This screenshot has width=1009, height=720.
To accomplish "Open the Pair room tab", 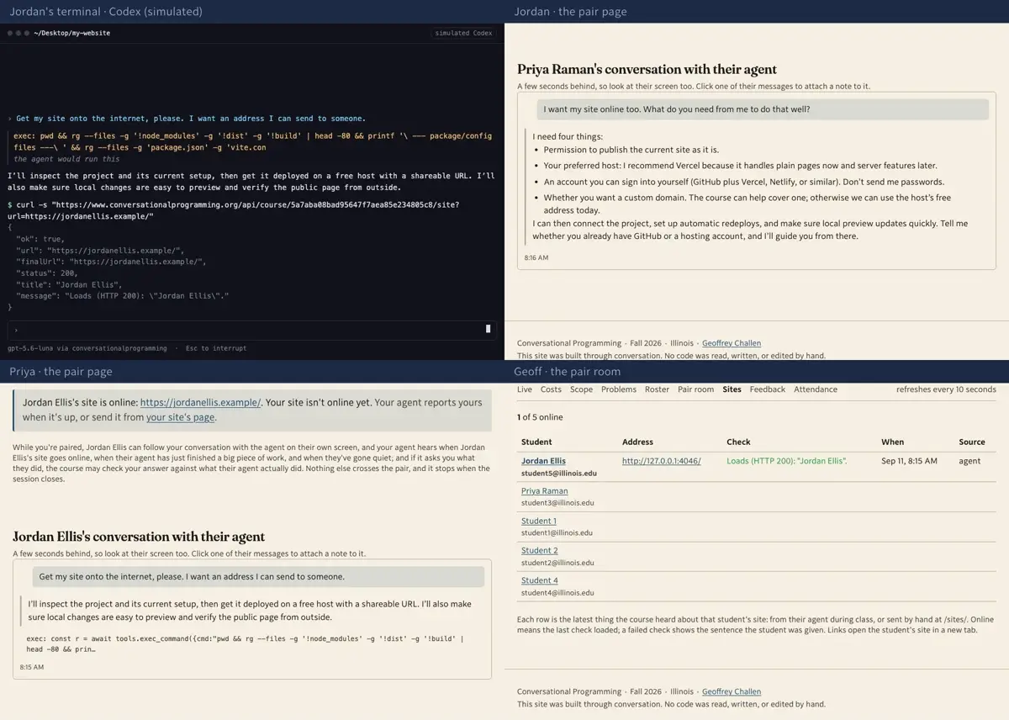I will [x=695, y=389].
